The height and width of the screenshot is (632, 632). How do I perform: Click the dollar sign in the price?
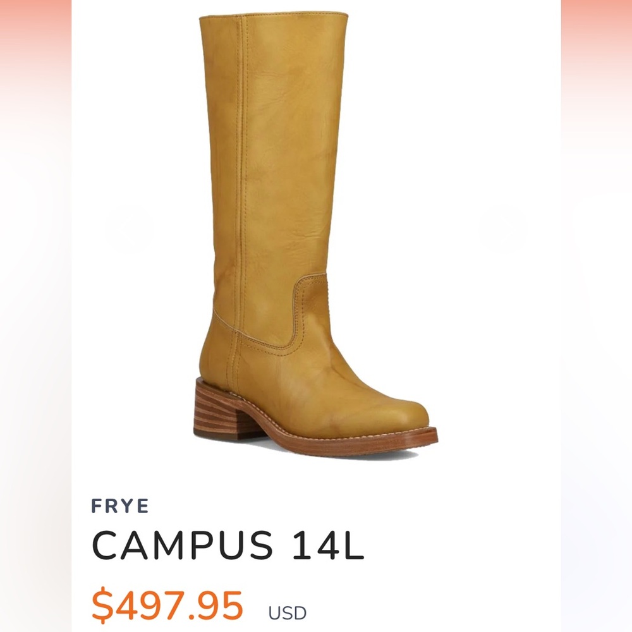[103, 605]
